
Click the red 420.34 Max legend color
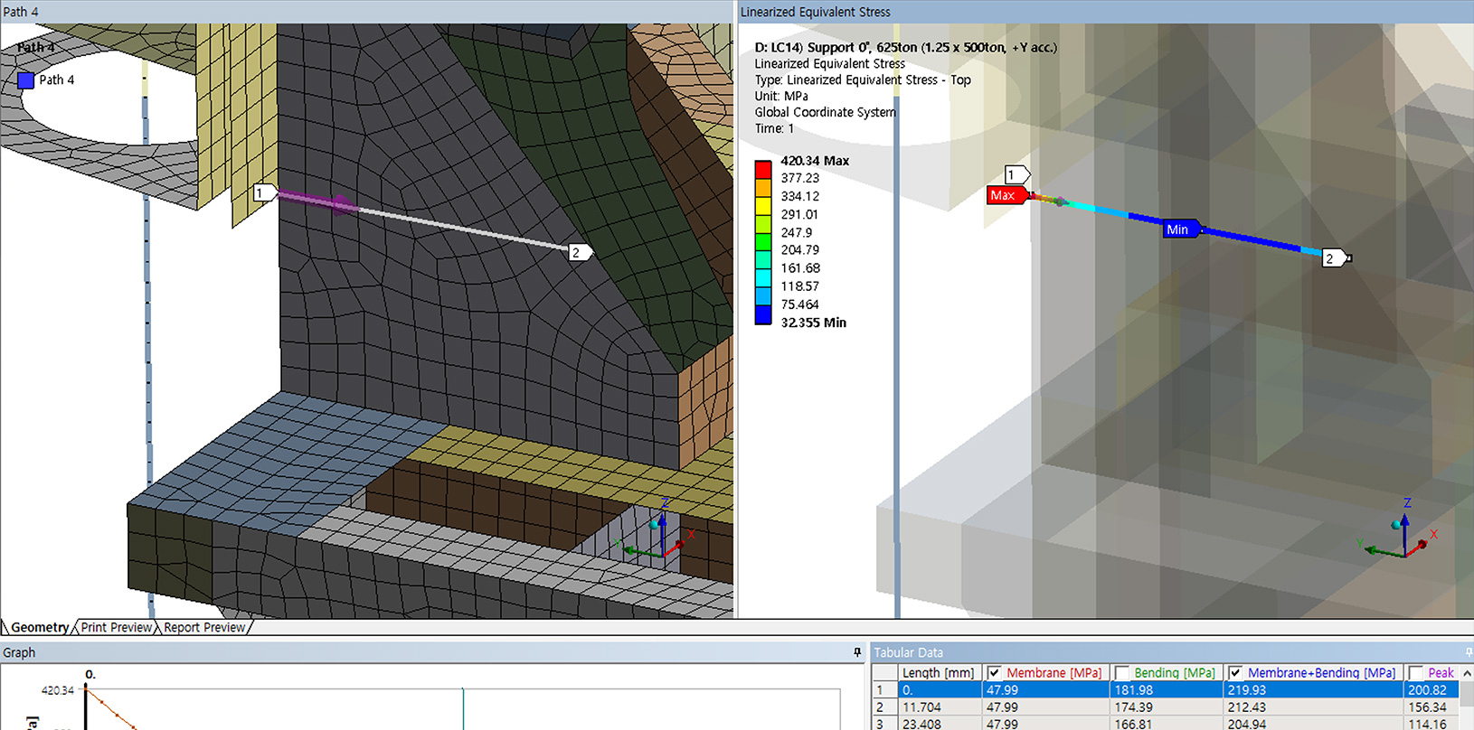(x=763, y=169)
